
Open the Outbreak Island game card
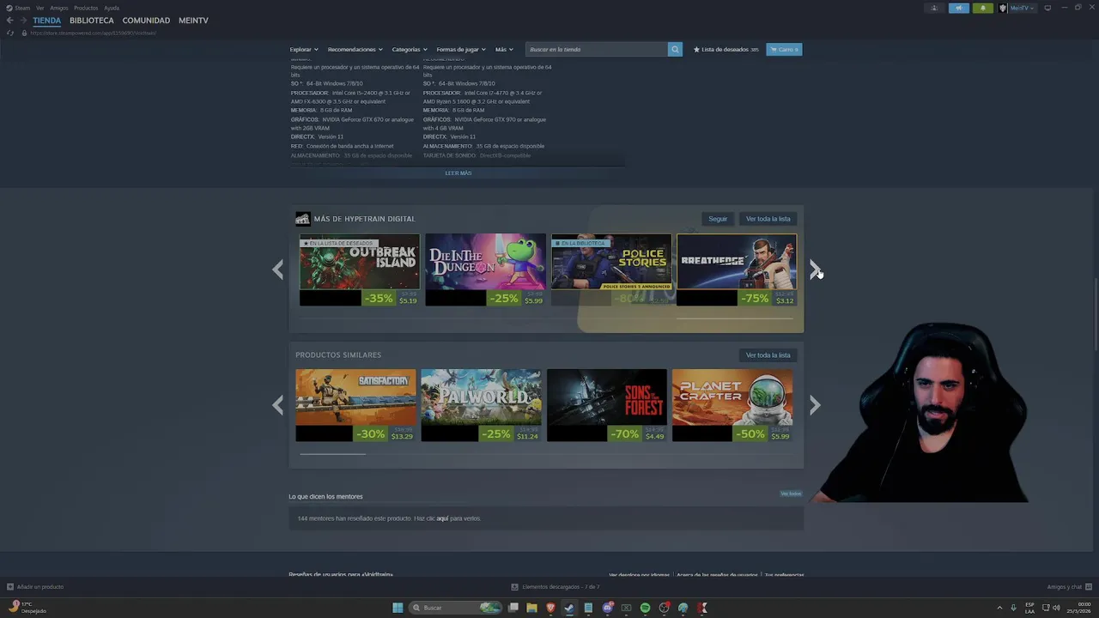pyautogui.click(x=359, y=270)
